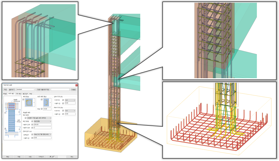The image size is (279, 161).
Task: Open the standard preset dropdown
Action: coord(26,90)
